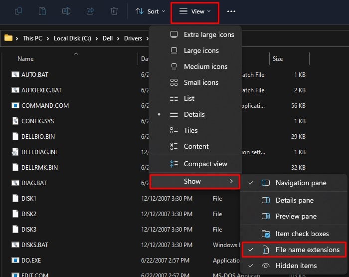
Task: Select Extra large icons view
Action: 208,34
